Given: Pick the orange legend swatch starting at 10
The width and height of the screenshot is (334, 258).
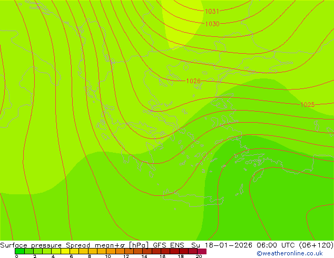Looking at the screenshot, I should pos(111,251).
